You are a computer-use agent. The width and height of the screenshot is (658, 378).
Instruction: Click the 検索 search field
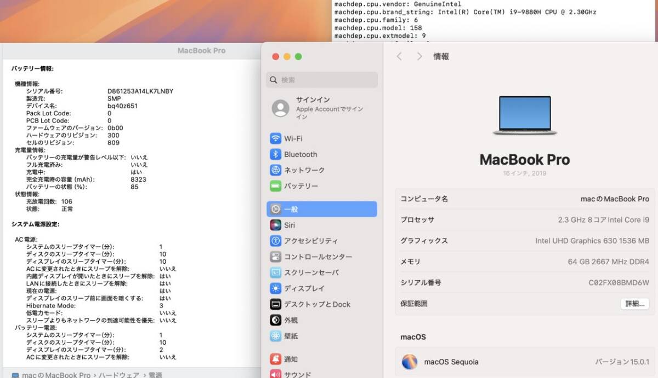click(322, 80)
